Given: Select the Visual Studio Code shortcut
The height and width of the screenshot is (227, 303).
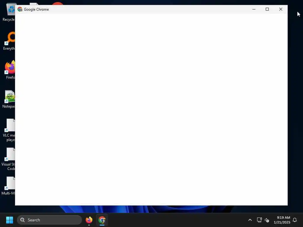Looking at the screenshot, I should tap(9, 159).
